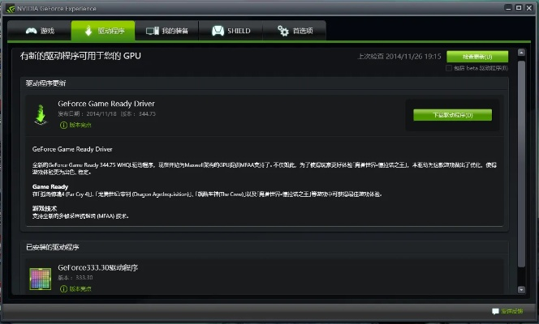This screenshot has width=539, height=324.
Task: Click the info icon under GeForce333.30 driver
Action: [x=63, y=288]
